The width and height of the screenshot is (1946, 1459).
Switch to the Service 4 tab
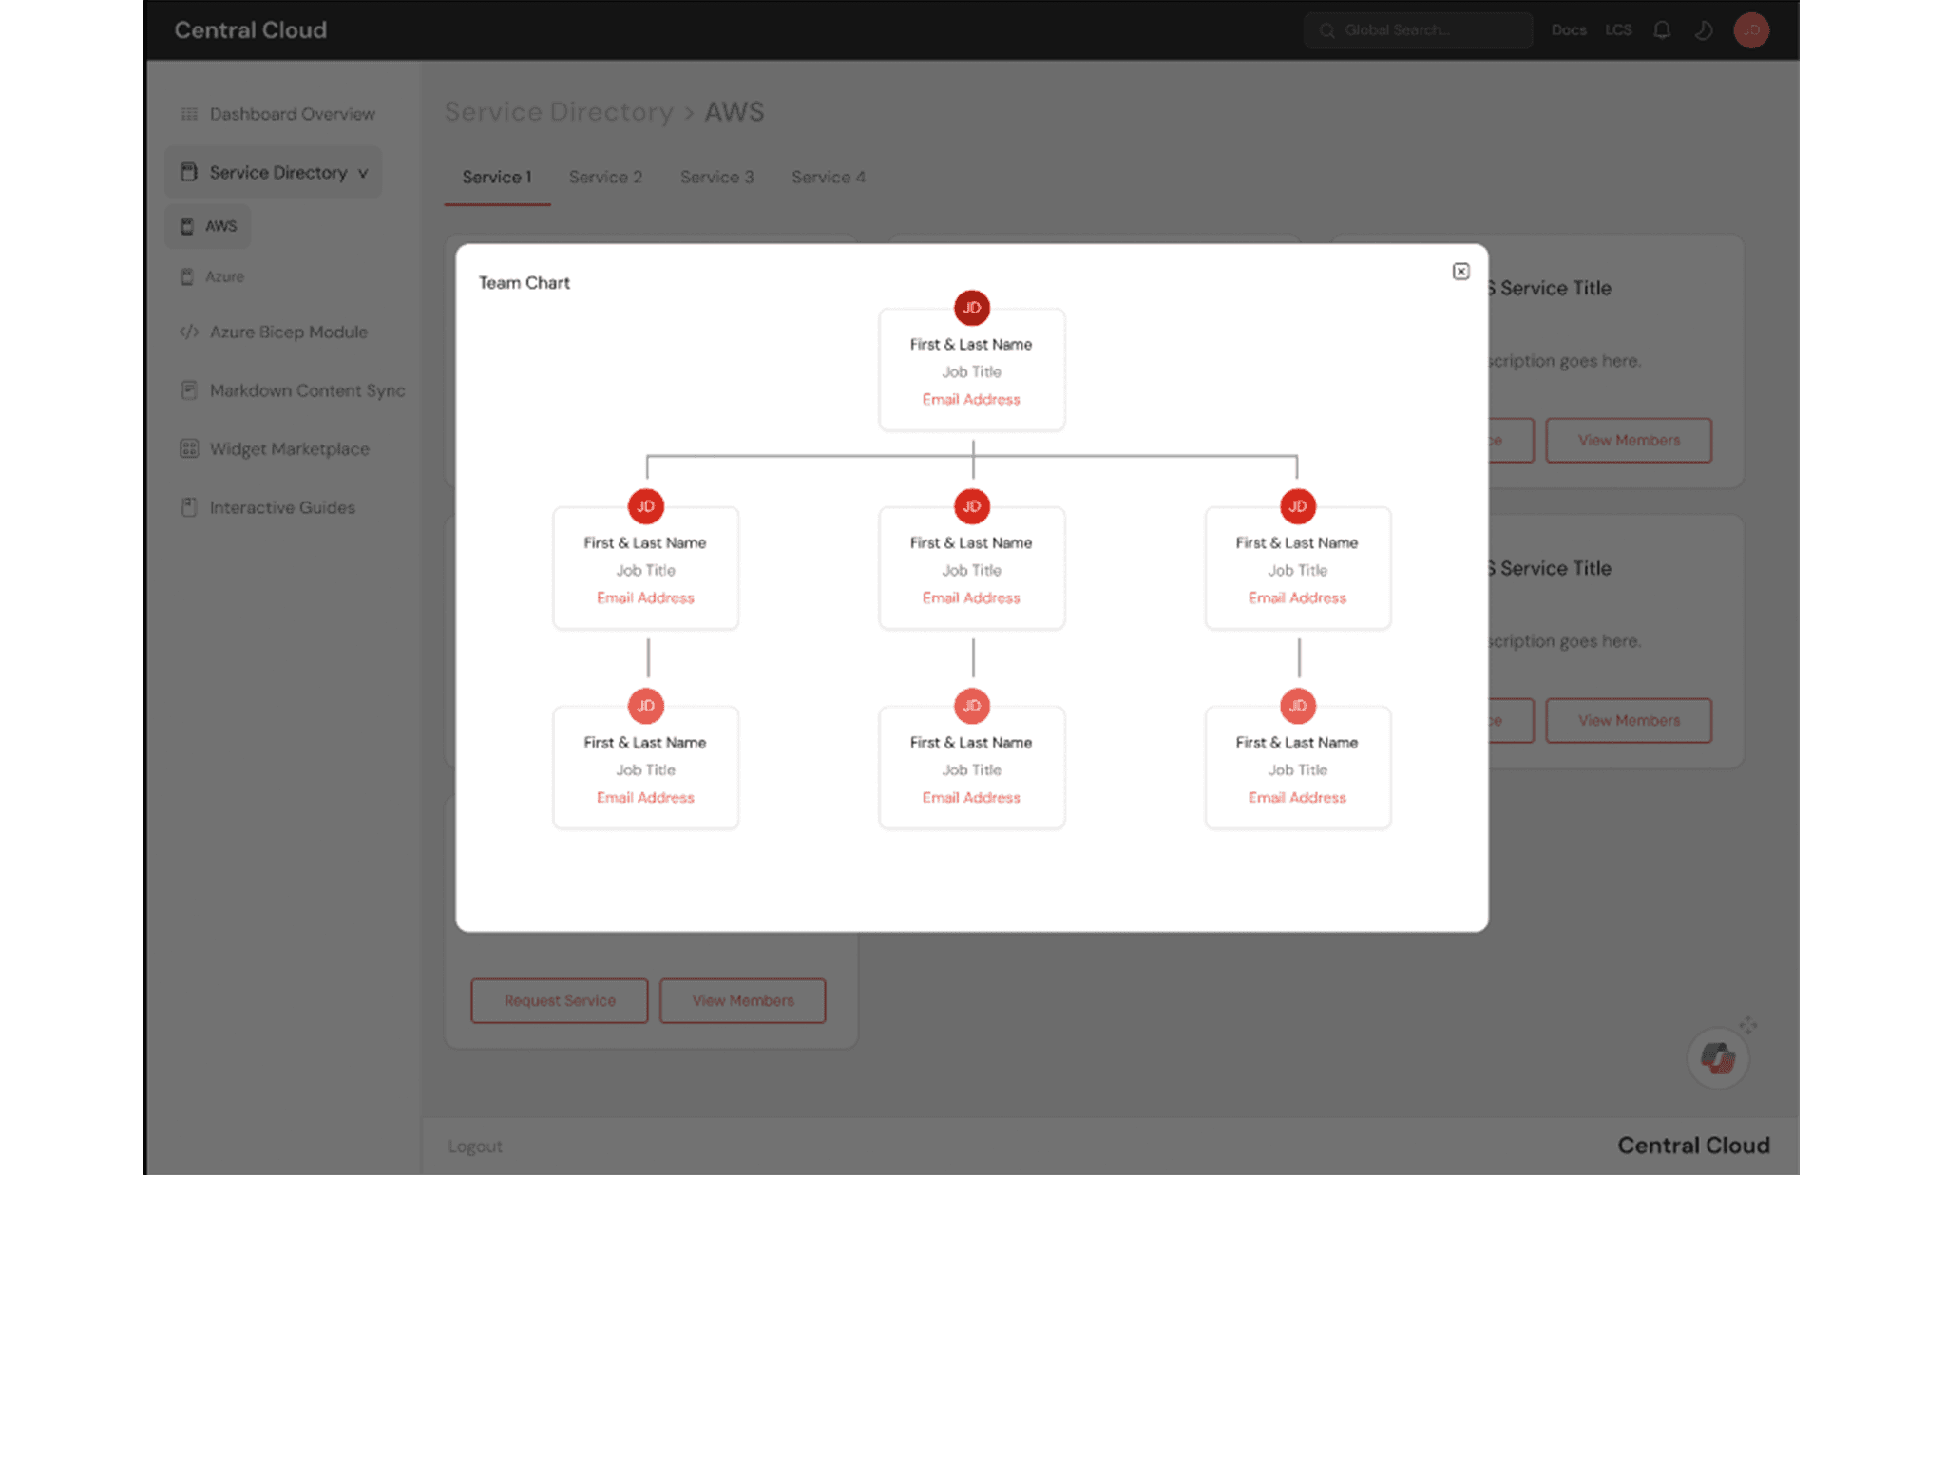pyautogui.click(x=829, y=178)
